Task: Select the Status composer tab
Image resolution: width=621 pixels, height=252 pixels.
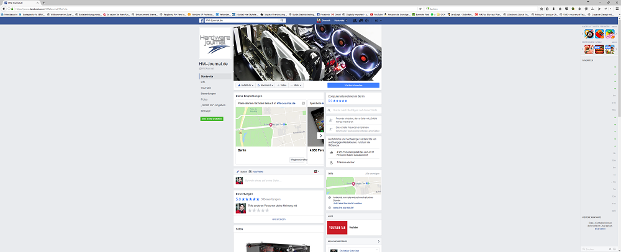Action: pos(242,172)
